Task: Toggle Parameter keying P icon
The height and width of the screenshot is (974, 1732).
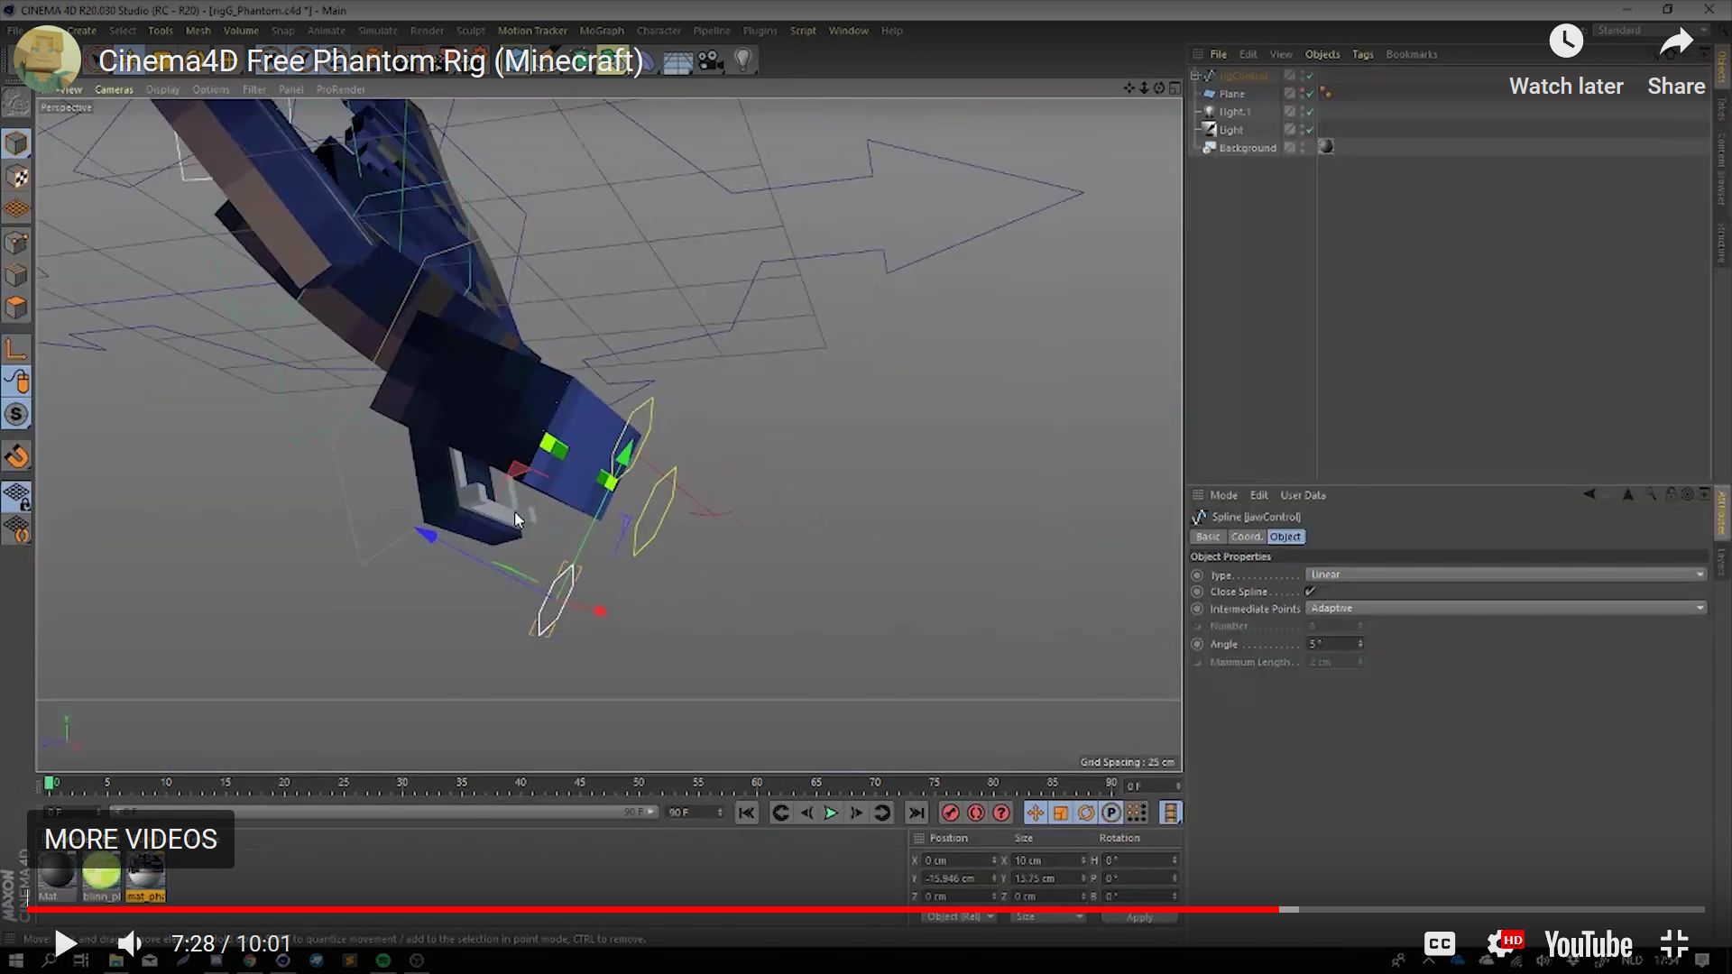Action: click(x=1111, y=813)
